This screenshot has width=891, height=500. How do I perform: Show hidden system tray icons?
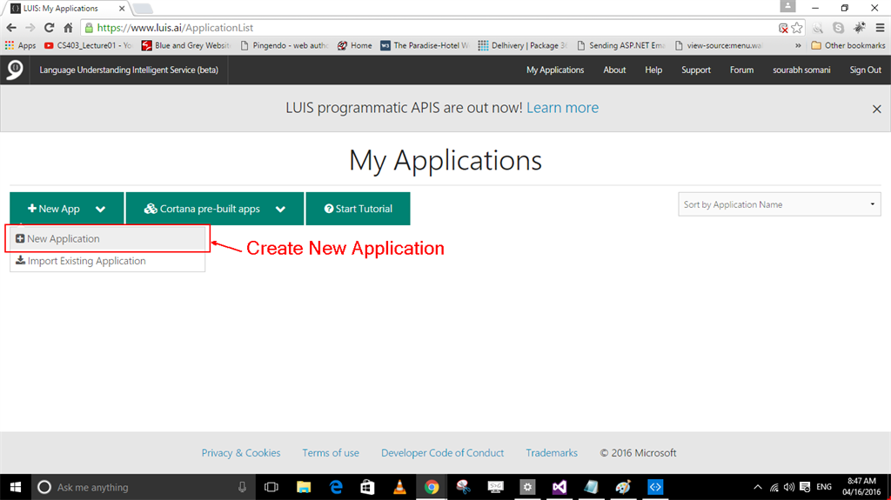[758, 487]
